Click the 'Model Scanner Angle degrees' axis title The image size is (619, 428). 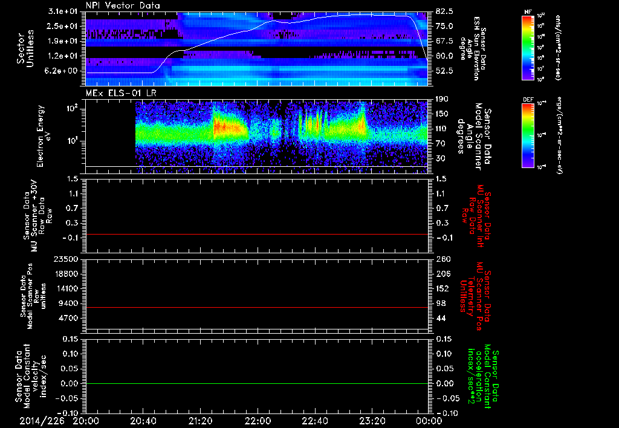474,137
